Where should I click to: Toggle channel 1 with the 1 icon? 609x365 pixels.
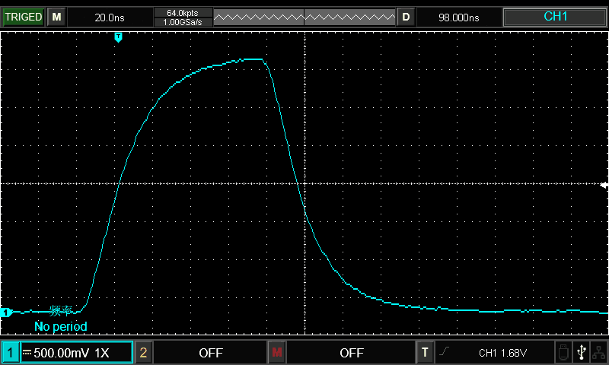[x=10, y=353]
